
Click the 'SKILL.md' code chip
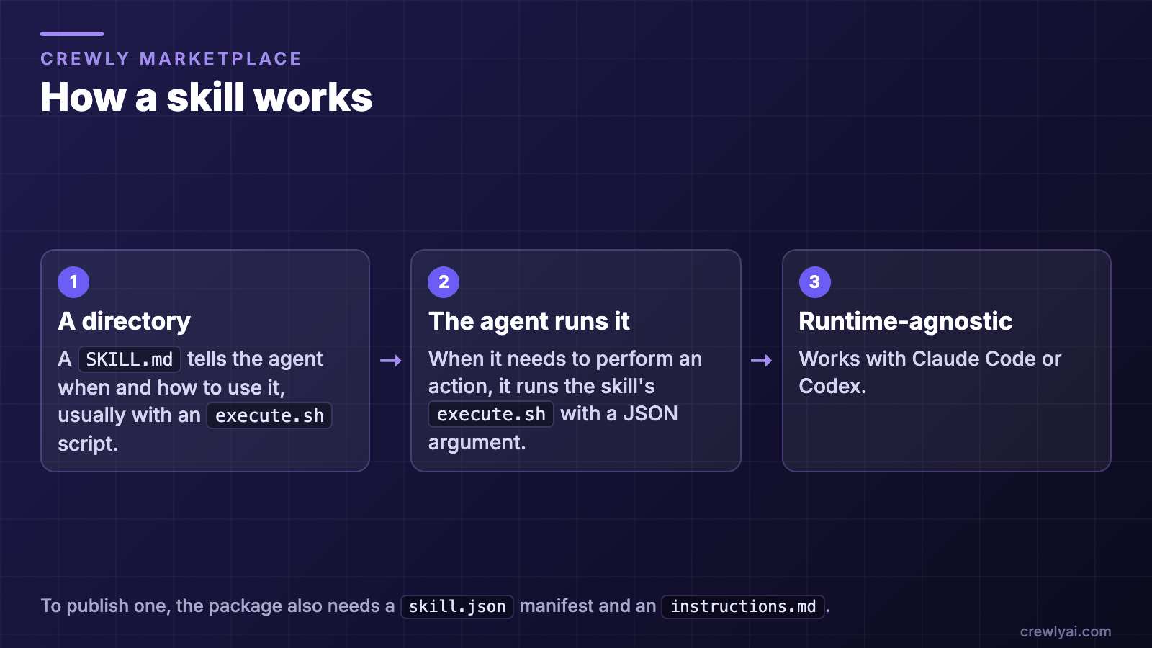[130, 359]
